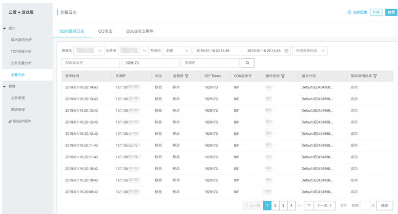The height and width of the screenshot is (214, 398).
Task: Click the SDK版本号 column header
Action: 243,76
